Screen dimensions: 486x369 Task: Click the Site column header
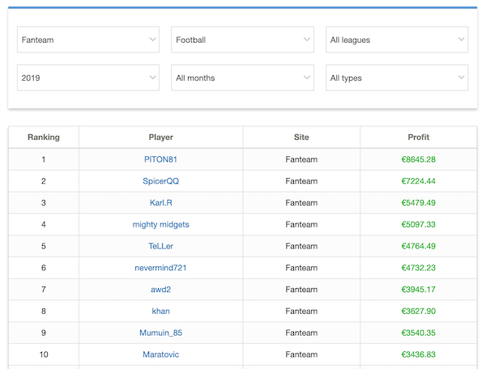coord(301,138)
